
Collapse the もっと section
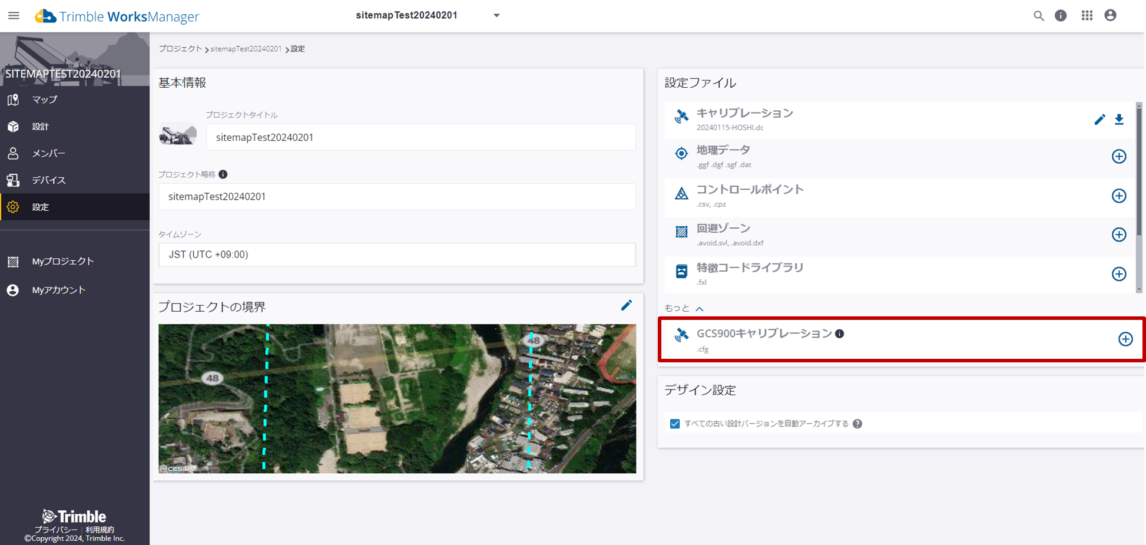699,309
